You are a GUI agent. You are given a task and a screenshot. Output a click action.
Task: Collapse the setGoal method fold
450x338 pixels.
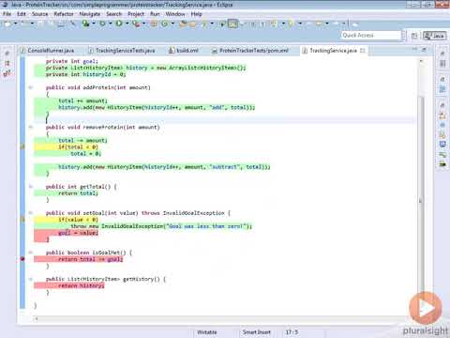pos(31,213)
